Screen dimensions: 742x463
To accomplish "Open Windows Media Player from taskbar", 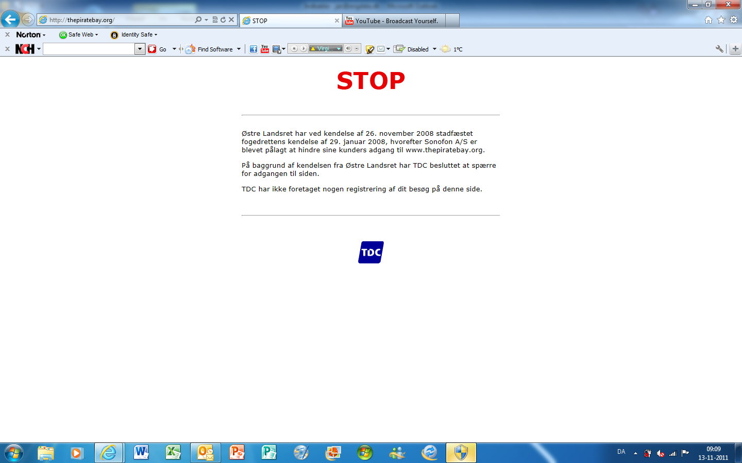I will pyautogui.click(x=77, y=453).
